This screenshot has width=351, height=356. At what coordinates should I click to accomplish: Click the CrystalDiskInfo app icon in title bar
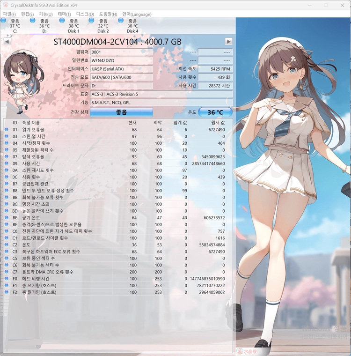(6, 5)
